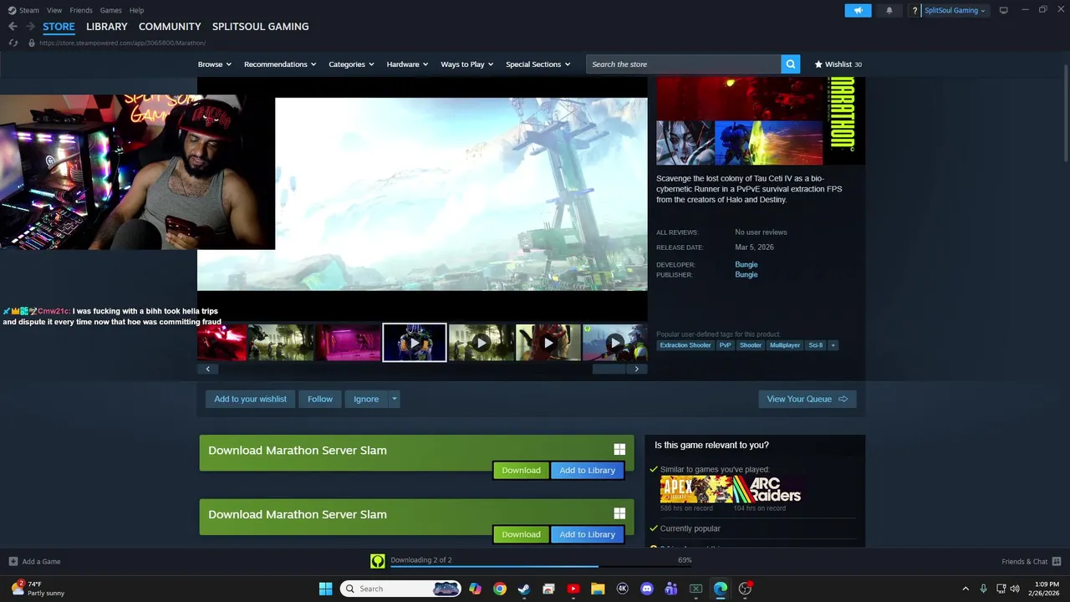Click Download in first Server Slam box
This screenshot has height=602, width=1070.
(x=521, y=470)
